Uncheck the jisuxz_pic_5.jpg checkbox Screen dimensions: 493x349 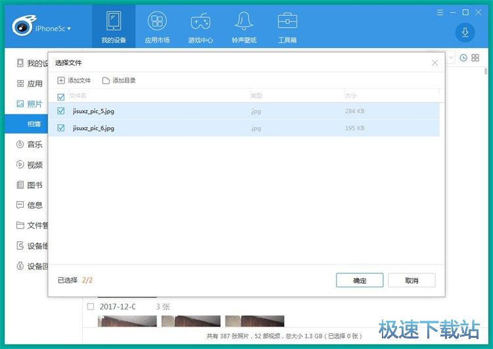[61, 111]
